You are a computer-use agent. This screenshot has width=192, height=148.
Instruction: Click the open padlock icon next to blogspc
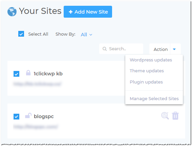[28, 116]
